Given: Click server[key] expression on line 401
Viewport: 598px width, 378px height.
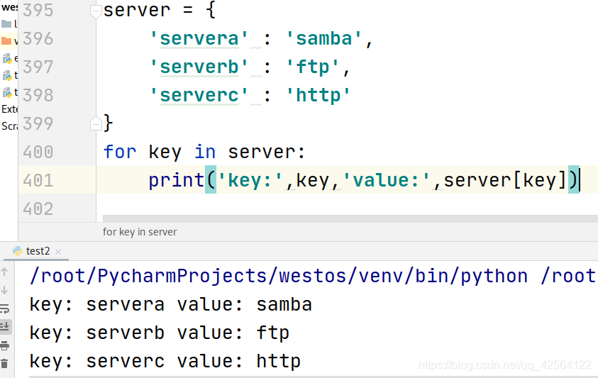Looking at the screenshot, I should click(x=506, y=180).
